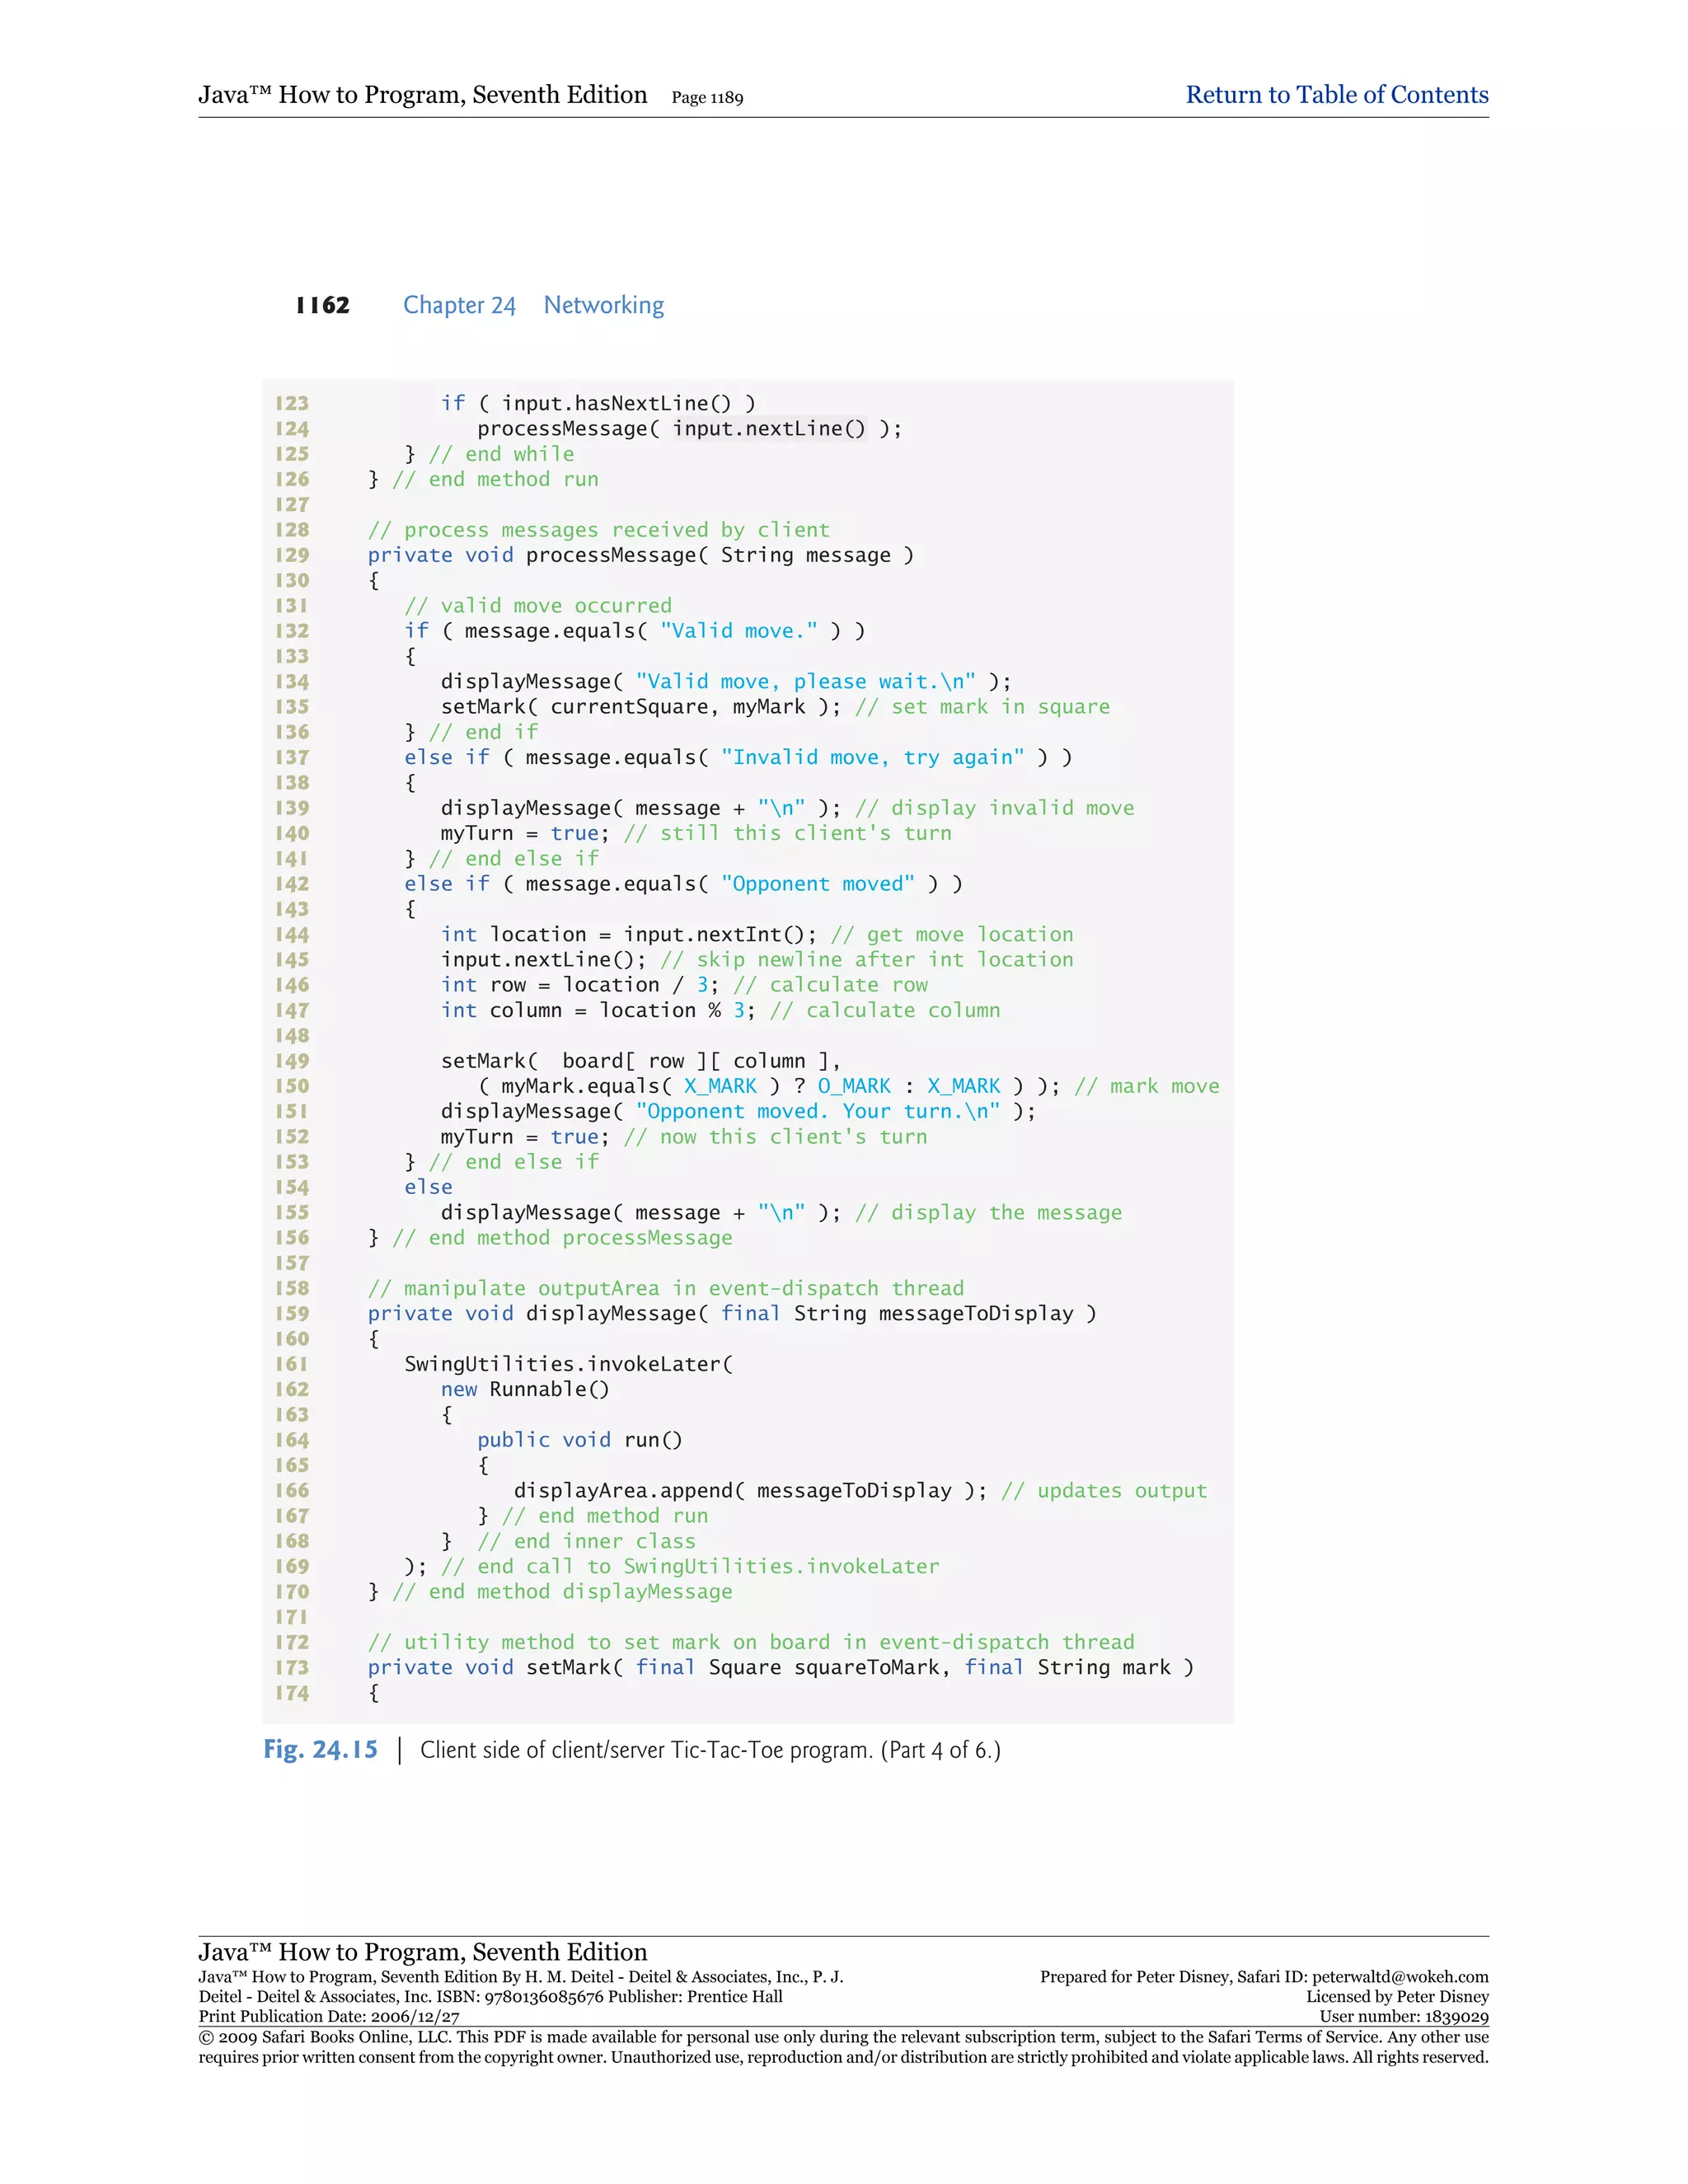
Task: Click the footer title Java How to Program
Action: [422, 1951]
